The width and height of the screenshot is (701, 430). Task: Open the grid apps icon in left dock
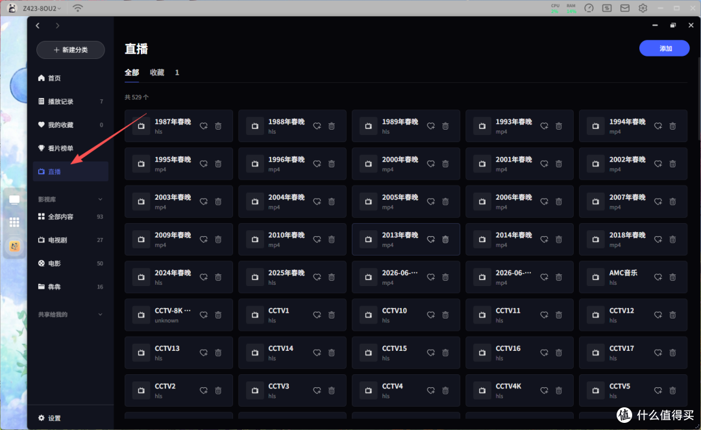click(14, 222)
